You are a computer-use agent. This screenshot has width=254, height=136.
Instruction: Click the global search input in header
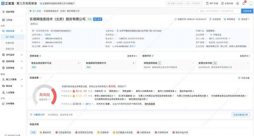point(184,4)
